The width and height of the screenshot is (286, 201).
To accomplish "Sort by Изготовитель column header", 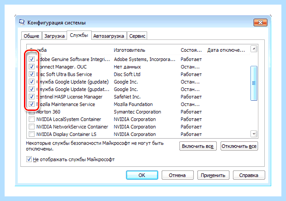I will click(x=130, y=50).
